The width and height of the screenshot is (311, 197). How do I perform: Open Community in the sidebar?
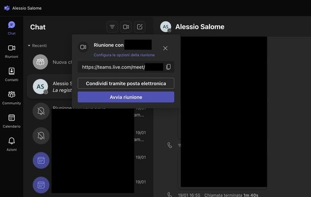click(12, 97)
